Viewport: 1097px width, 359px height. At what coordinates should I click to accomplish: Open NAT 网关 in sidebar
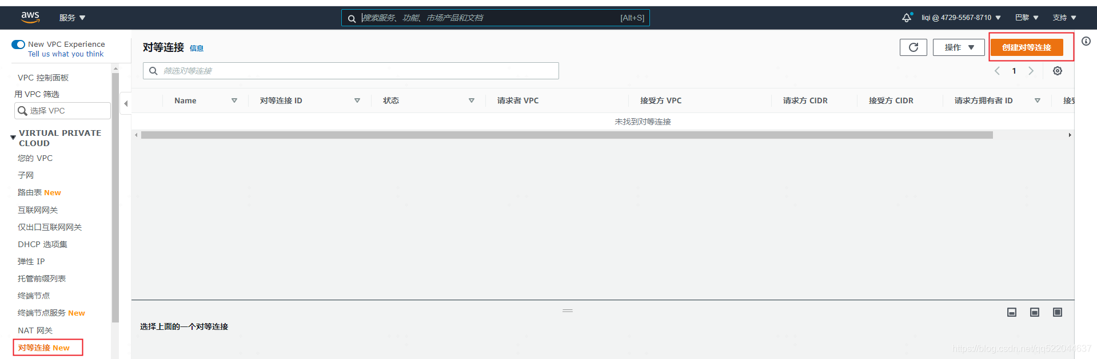coord(35,330)
